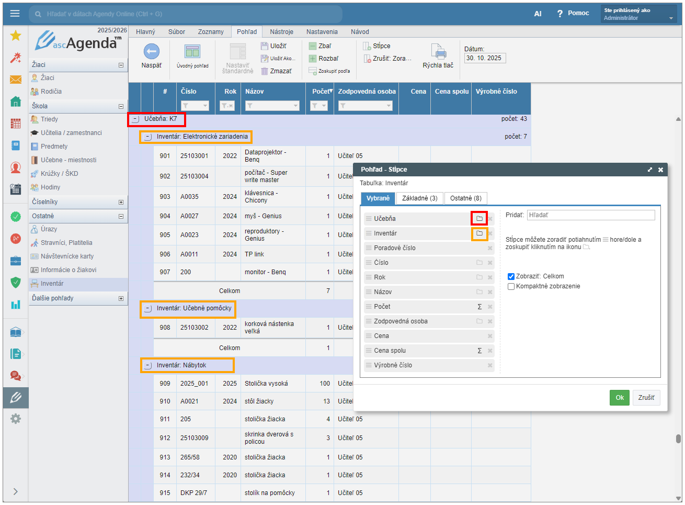Screen dimensions: 685x505
Task: Open the Úvodný pohľad view icon
Action: coord(192,51)
